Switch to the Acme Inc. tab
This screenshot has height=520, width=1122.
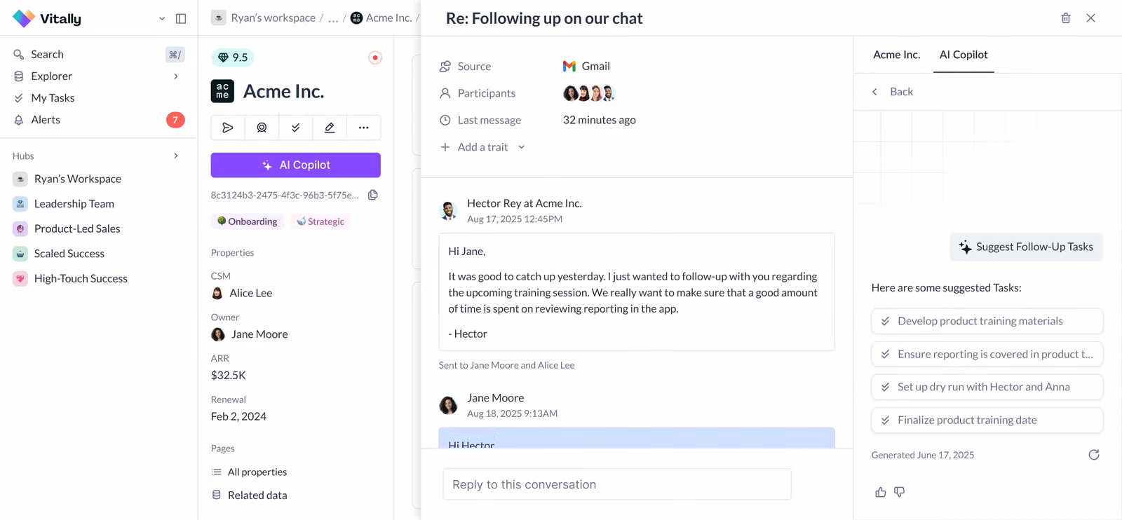click(x=896, y=55)
